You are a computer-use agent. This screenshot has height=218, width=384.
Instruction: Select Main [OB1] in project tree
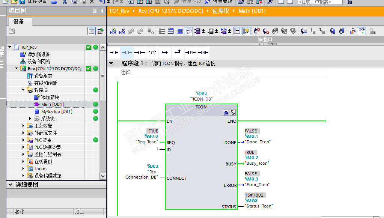53,104
